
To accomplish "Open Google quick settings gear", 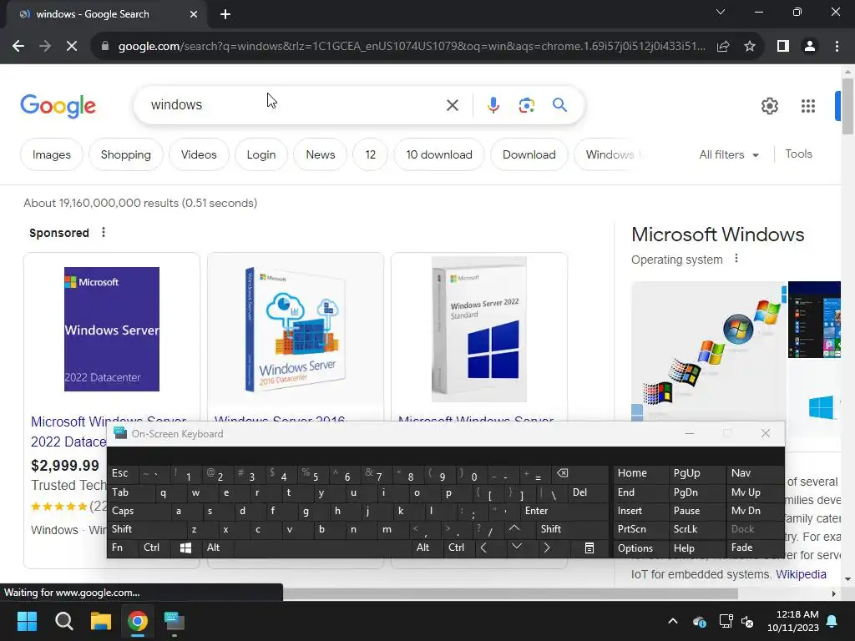I will click(x=769, y=106).
